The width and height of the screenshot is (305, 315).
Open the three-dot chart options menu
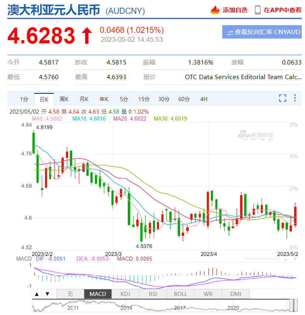pos(294,98)
